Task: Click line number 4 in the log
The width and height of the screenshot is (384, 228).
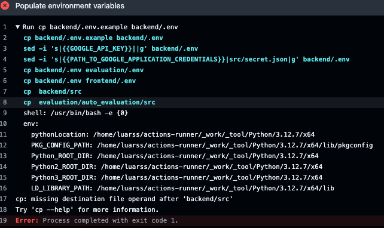Action: point(5,59)
